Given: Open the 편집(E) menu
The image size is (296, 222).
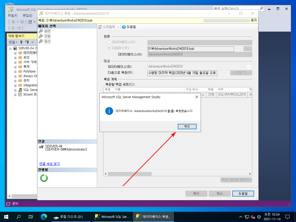Looking at the screenshot, I should [x=27, y=15].
